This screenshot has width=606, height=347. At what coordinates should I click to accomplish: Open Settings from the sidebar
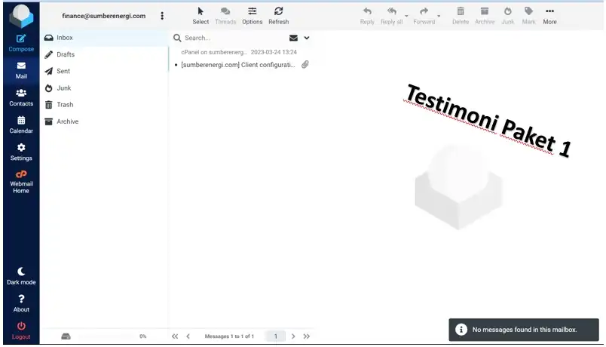click(21, 152)
